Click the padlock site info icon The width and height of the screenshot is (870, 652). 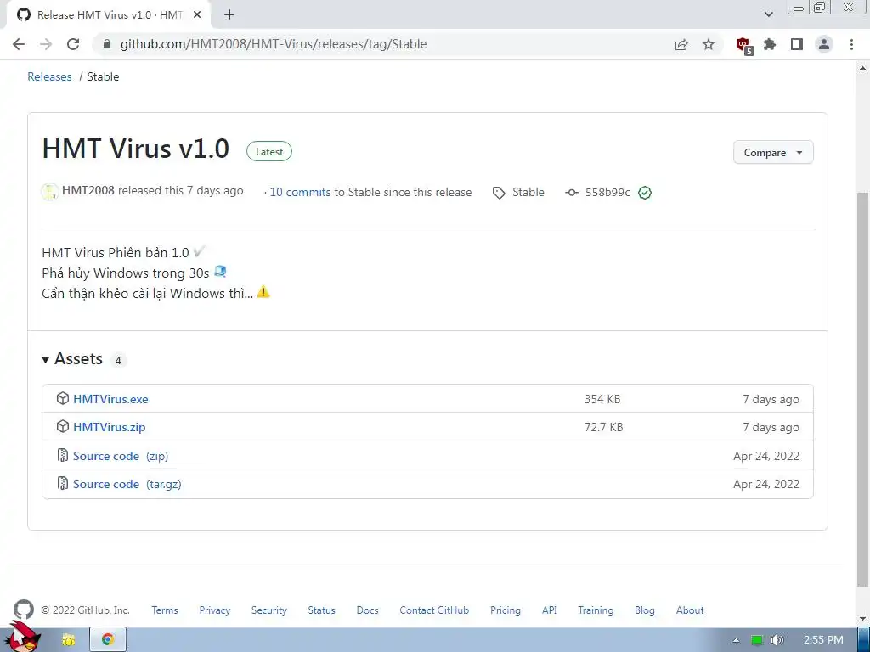coord(107,44)
